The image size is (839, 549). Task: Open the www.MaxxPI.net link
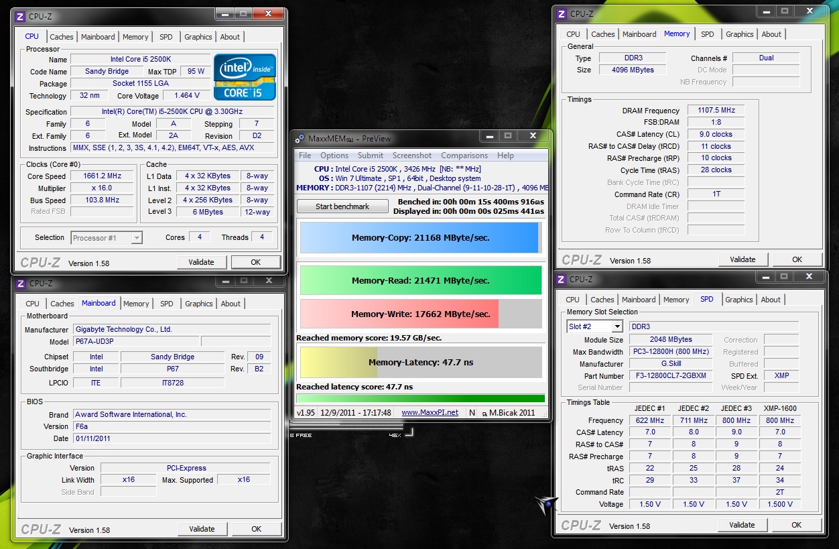pyautogui.click(x=430, y=412)
